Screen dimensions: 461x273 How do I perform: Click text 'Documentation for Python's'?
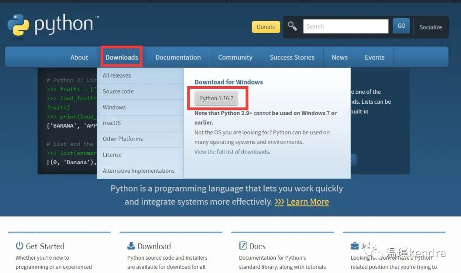(x=272, y=258)
